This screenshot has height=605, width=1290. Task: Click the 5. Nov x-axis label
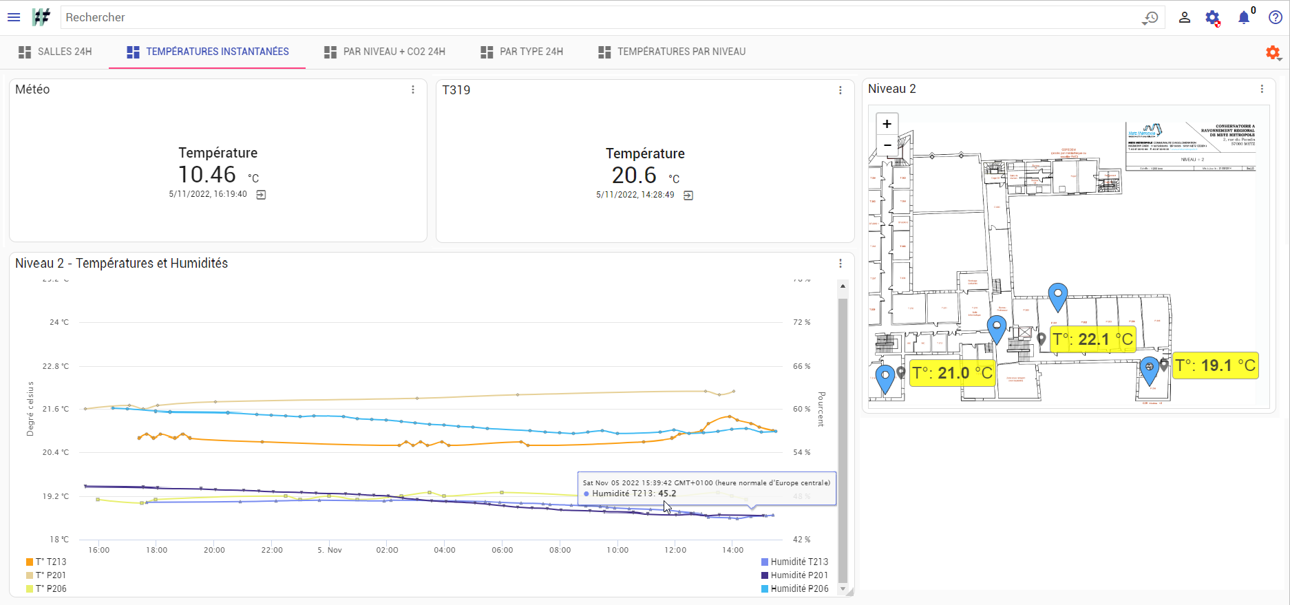330,550
